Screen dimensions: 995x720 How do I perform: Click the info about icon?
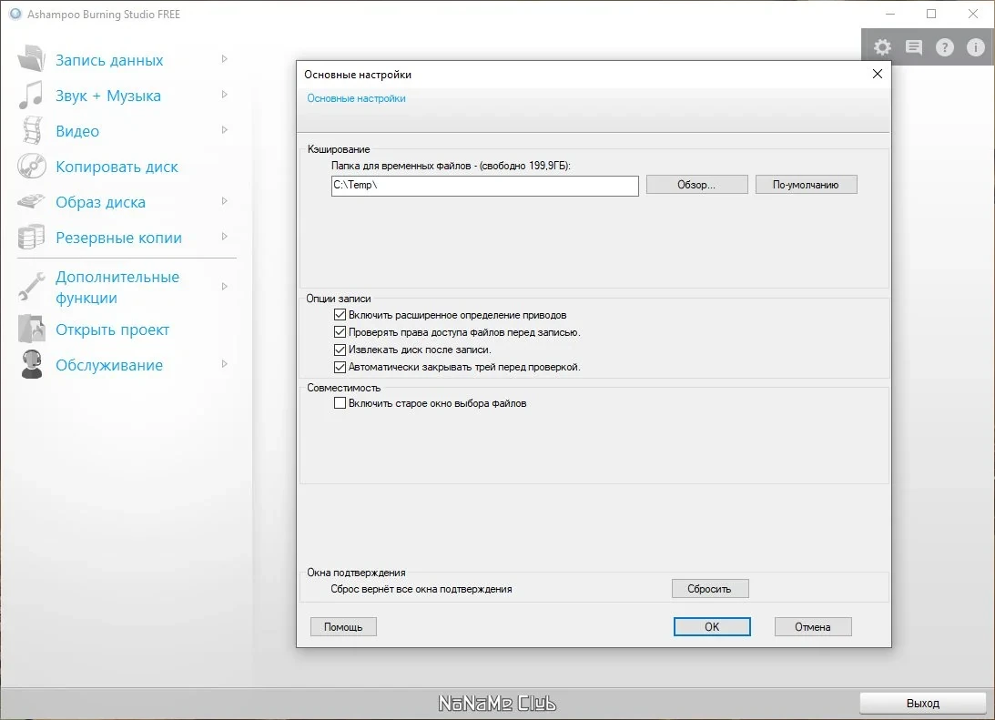point(975,47)
